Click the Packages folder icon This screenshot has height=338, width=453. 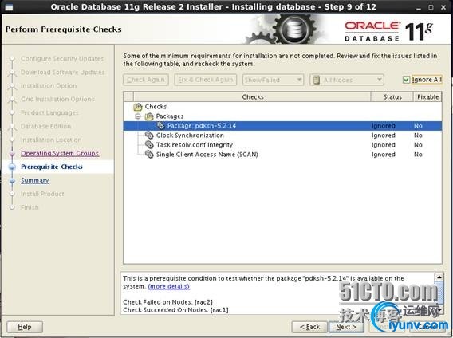click(149, 116)
